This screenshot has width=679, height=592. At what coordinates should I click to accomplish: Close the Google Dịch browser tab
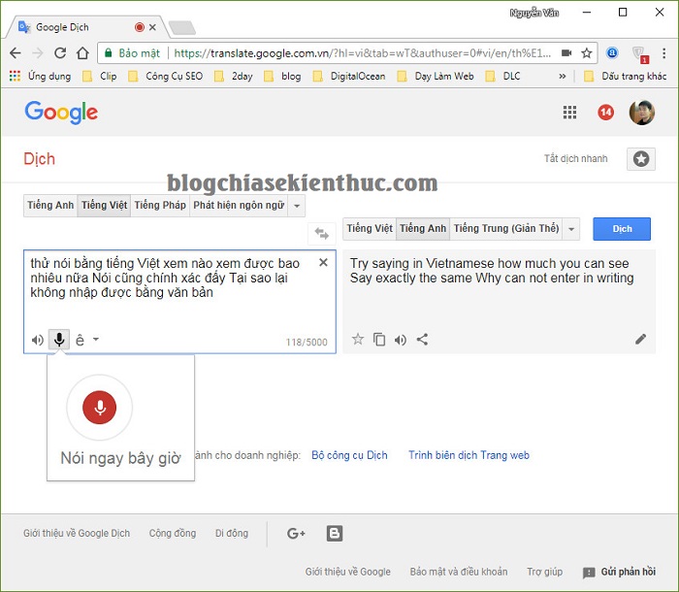tap(152, 27)
